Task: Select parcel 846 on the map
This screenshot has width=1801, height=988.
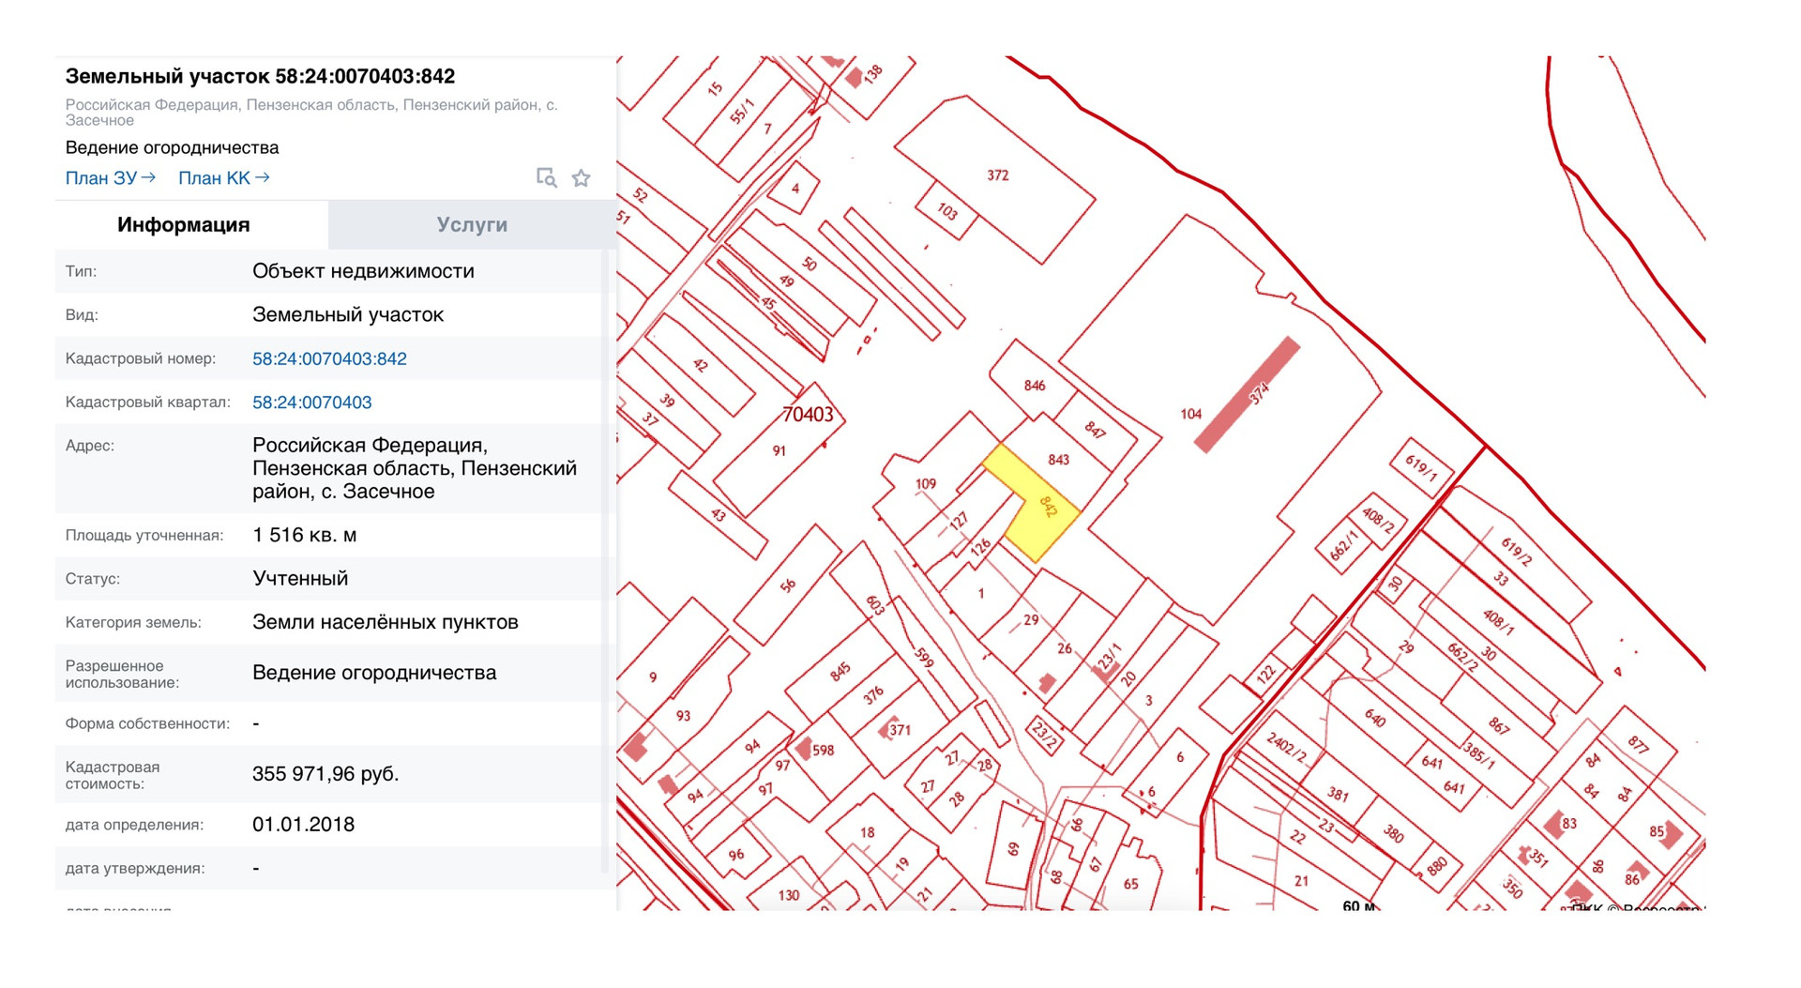Action: [1034, 385]
